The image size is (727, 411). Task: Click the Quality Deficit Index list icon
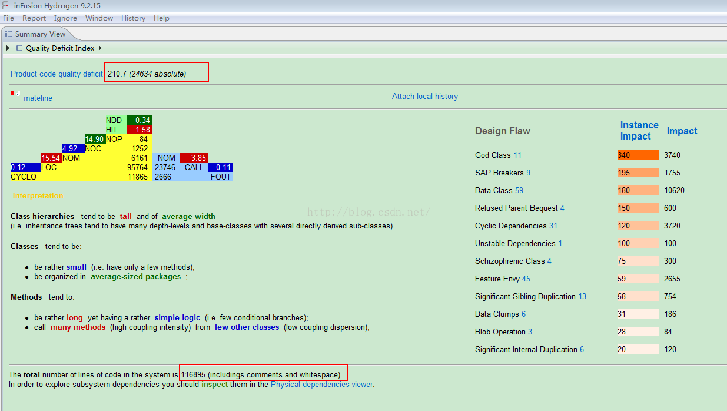19,48
